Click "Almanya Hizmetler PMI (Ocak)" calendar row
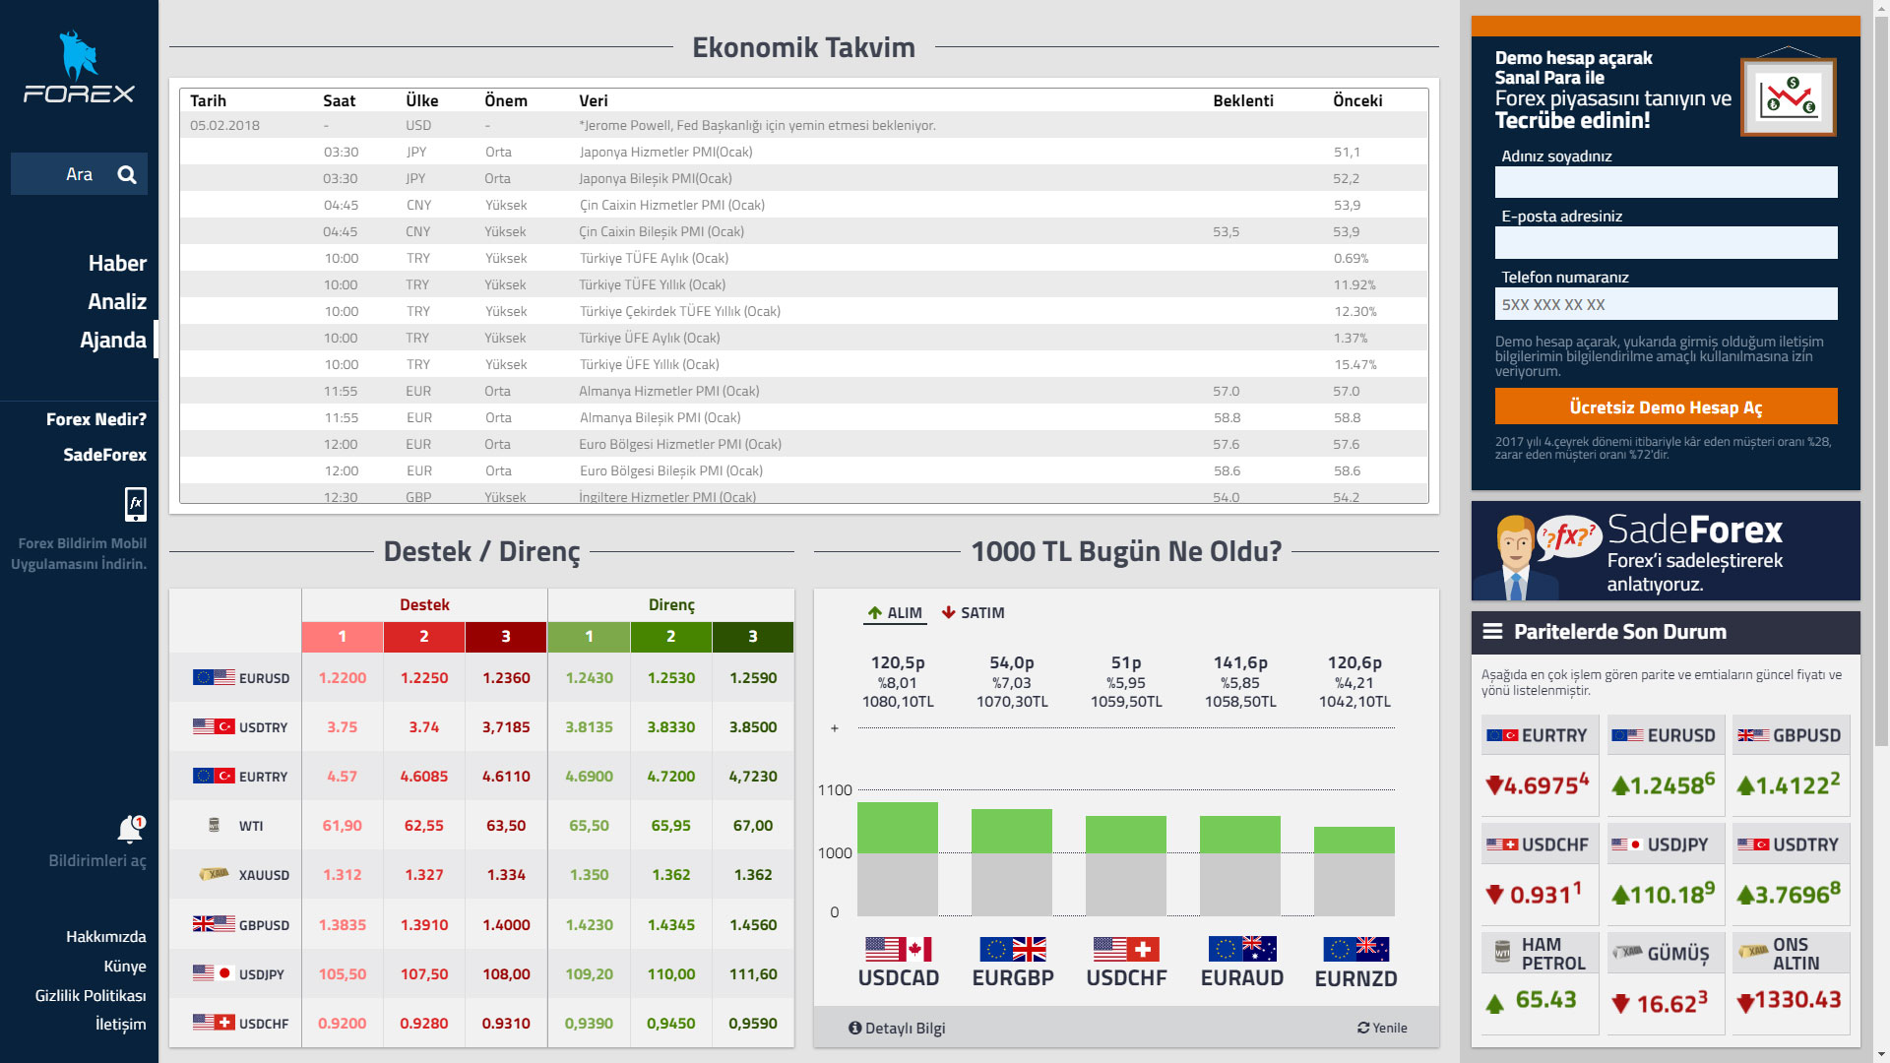The height and width of the screenshot is (1063, 1890). pyautogui.click(x=804, y=391)
